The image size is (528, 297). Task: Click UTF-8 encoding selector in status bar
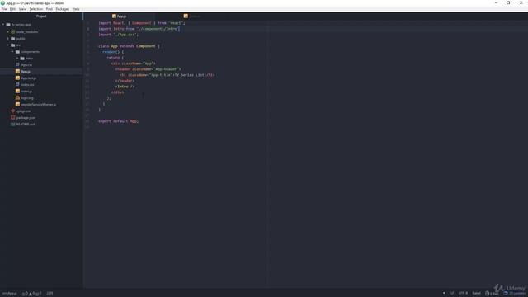tap(463, 294)
